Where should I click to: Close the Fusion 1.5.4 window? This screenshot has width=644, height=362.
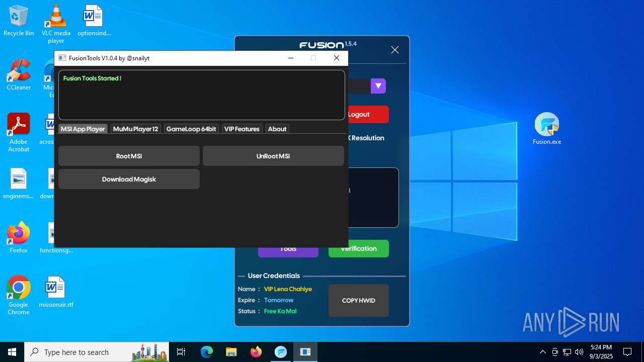[395, 50]
